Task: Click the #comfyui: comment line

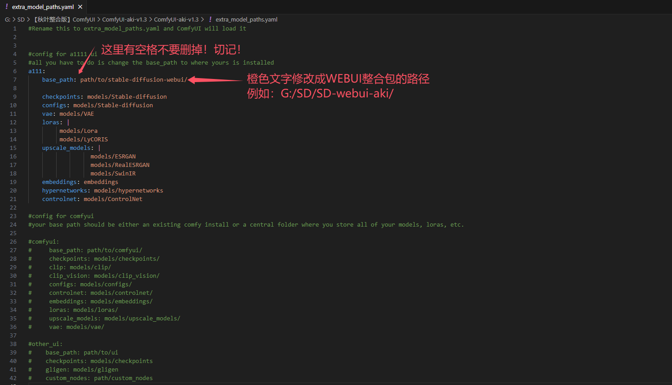Action: point(44,241)
